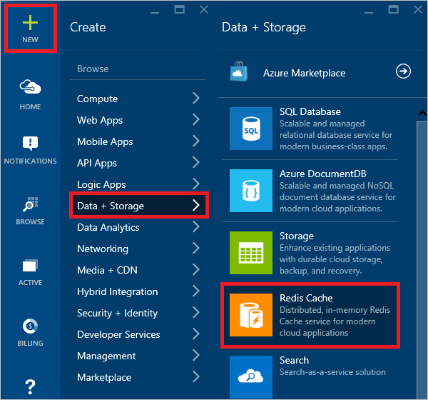The image size is (428, 400).
Task: Click the SQL Database tile icon
Action: click(x=251, y=129)
